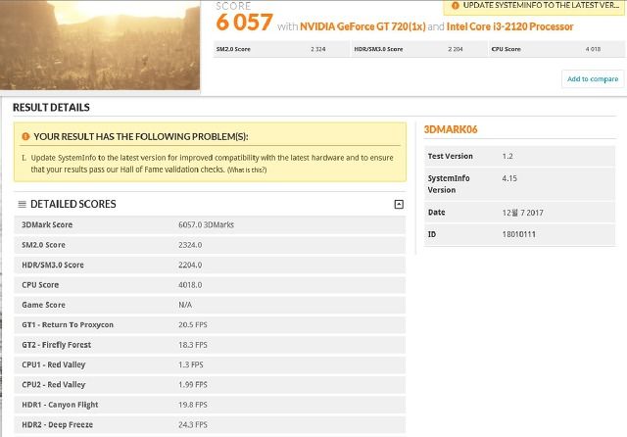The image size is (627, 437).
Task: Click the Update SystemInfo notice warning icon
Action: 455,6
